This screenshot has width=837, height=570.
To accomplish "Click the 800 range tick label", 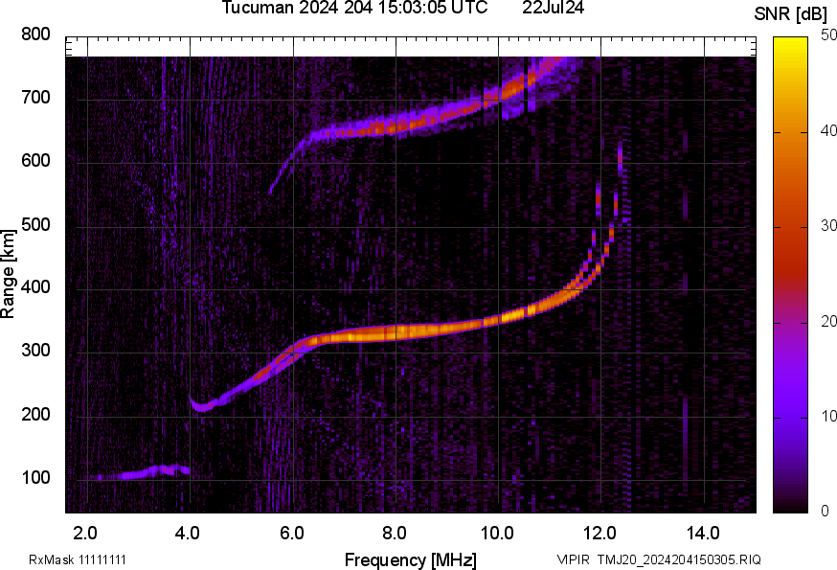I will click(x=35, y=34).
